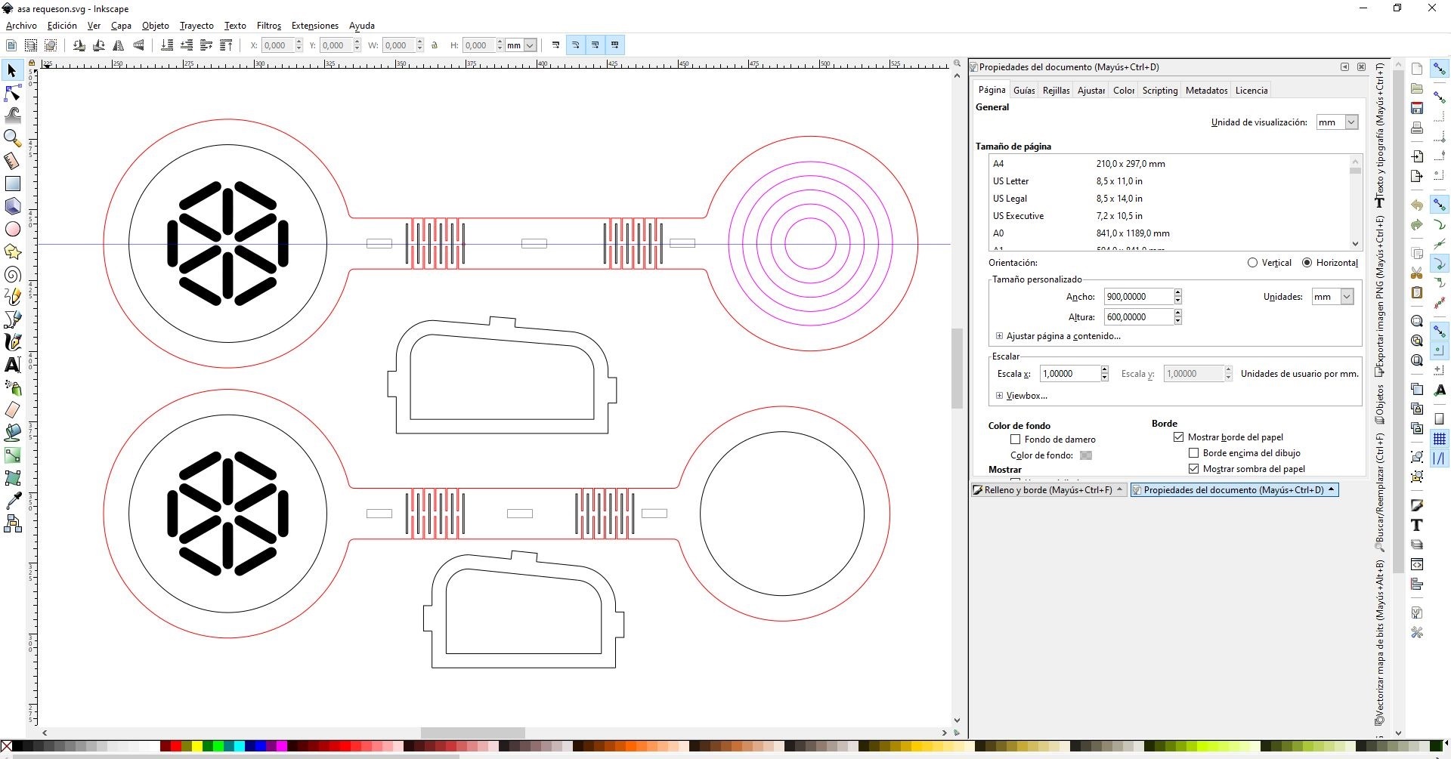Viewport: 1451px width, 759px height.
Task: Toggle the width-height lock icon
Action: point(435,45)
